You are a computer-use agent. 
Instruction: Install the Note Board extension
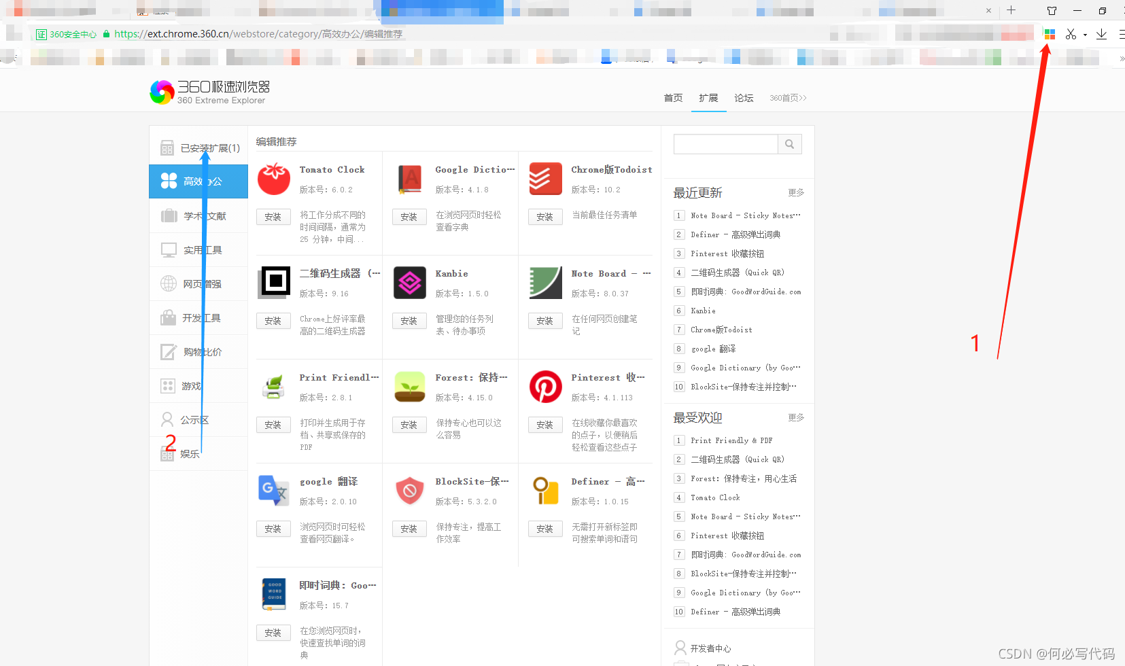coord(545,321)
